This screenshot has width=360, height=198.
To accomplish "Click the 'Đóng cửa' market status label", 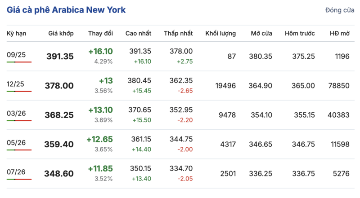I will pos(339,10).
